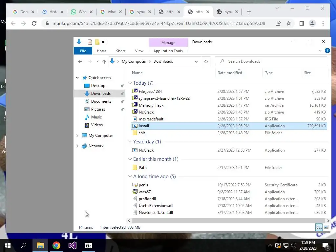Screen dimensions: 336x252
Task: Open File Explorer help icon
Action: click(327, 51)
